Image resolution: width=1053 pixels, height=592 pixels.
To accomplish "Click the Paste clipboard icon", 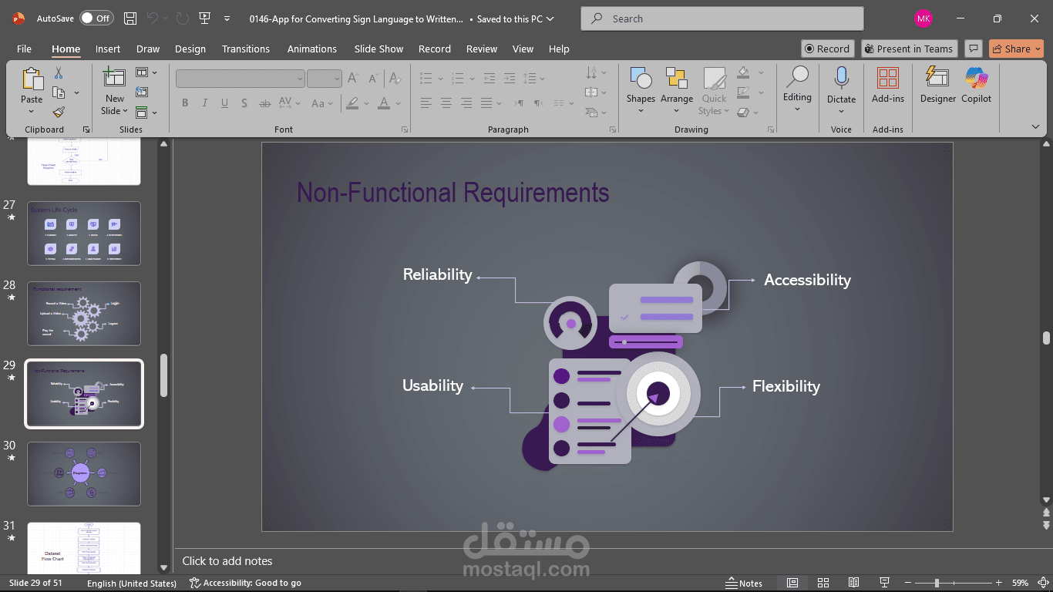I will click(x=32, y=79).
